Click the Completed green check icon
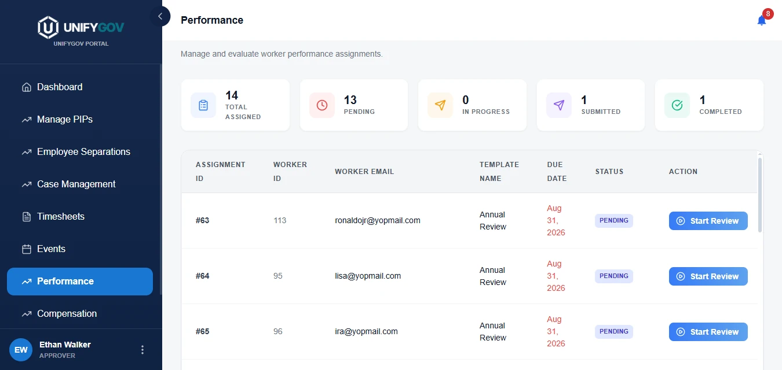 click(677, 105)
